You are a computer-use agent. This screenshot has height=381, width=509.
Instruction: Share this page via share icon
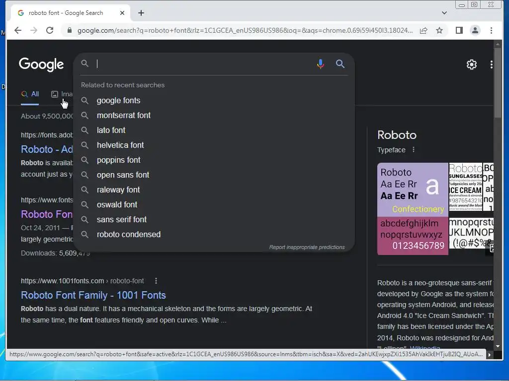[424, 30]
